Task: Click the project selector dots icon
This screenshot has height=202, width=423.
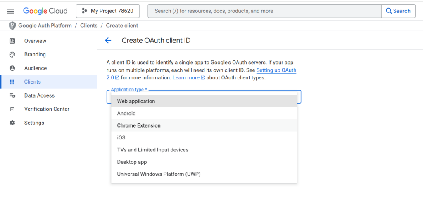Action: coord(84,11)
